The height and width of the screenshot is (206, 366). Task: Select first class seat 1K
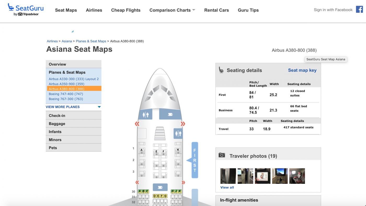pos(178,150)
